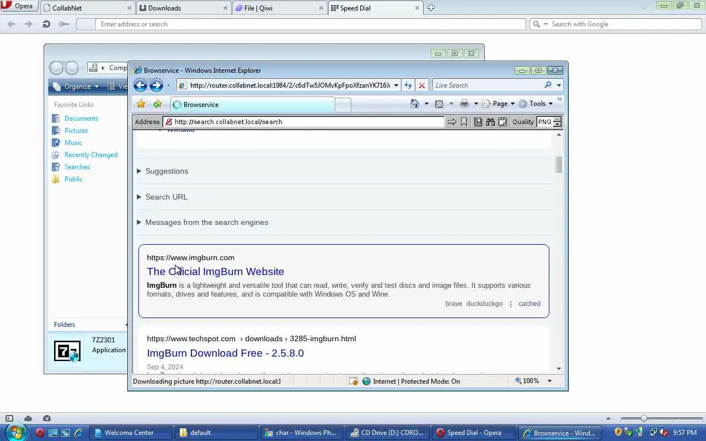Open the Home dropdown arrow
Image resolution: width=706 pixels, height=441 pixels.
[426, 104]
